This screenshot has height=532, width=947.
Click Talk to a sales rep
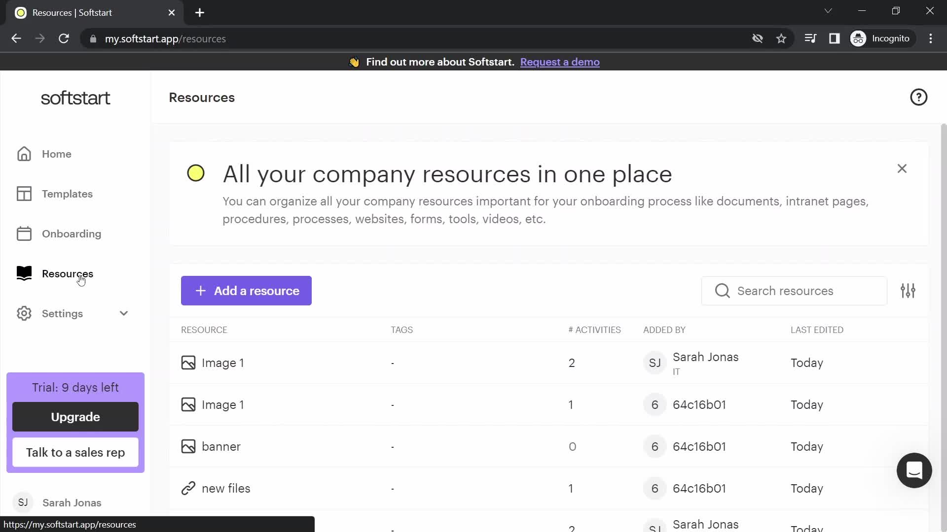(75, 452)
